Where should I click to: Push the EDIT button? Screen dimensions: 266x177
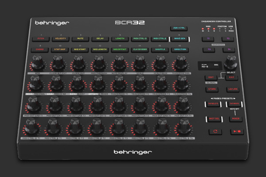coord(211,77)
